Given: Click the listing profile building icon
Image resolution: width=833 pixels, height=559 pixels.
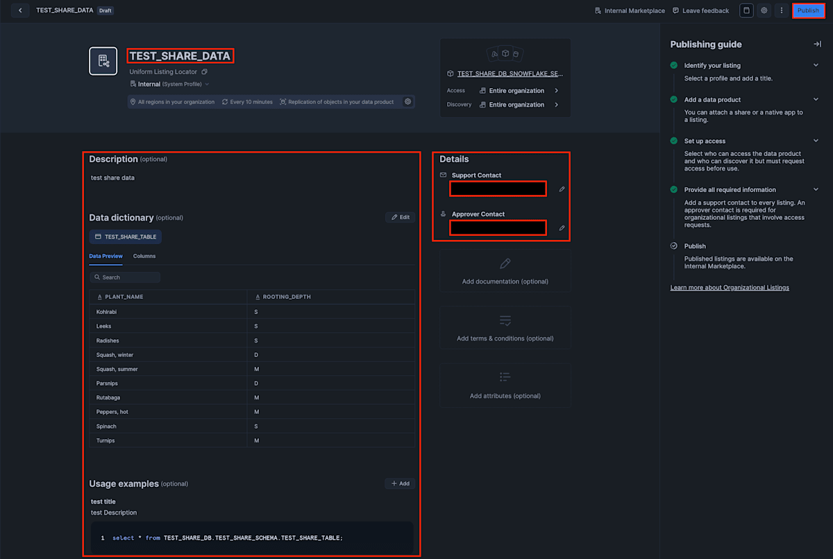Looking at the screenshot, I should point(103,61).
